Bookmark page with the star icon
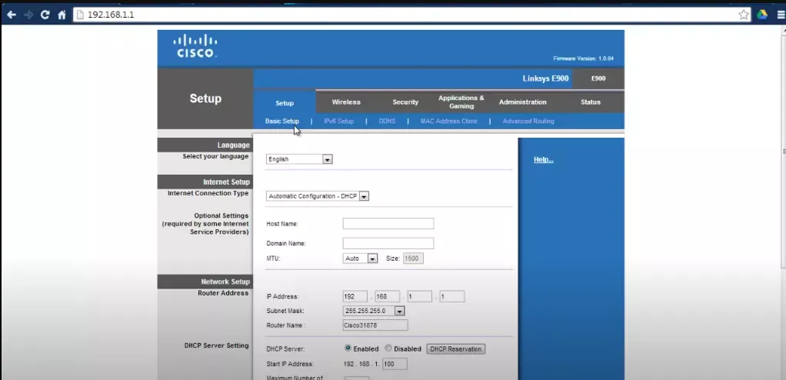The width and height of the screenshot is (786, 380). pos(744,15)
